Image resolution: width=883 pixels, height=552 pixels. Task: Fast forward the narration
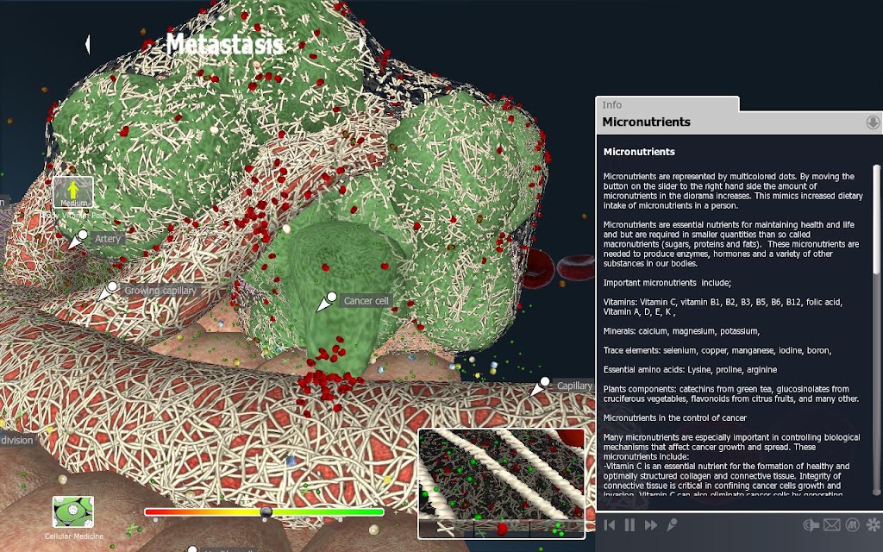tap(651, 525)
